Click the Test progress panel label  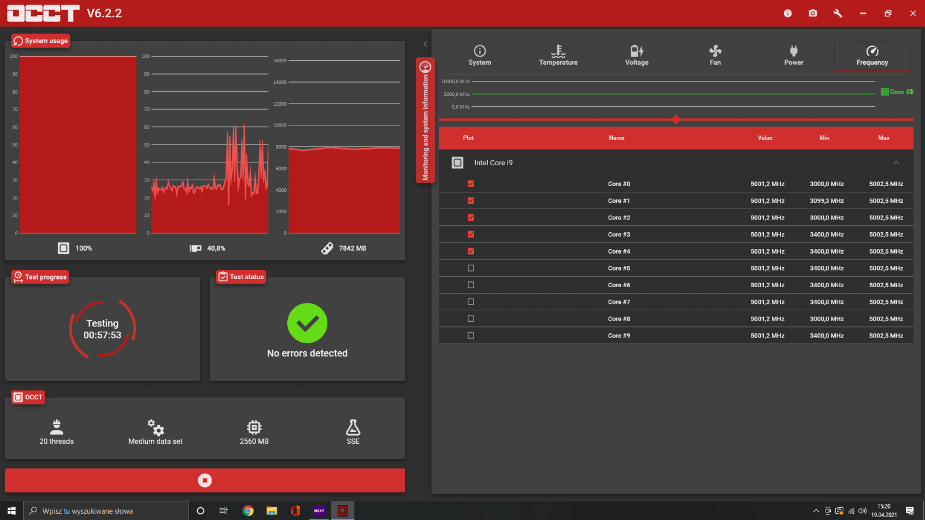(x=40, y=277)
